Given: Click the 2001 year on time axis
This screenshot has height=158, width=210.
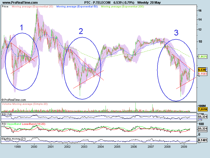Looking at the screenshot, I should click(x=51, y=147).
